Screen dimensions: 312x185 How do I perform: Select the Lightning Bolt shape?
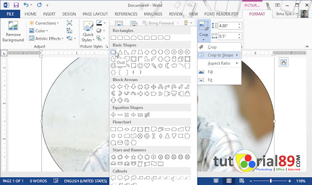pos(154,66)
